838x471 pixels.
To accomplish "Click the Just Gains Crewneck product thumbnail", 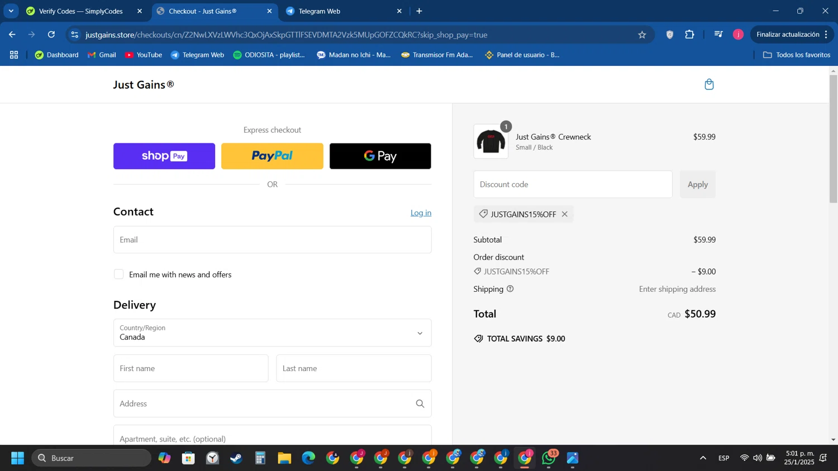I will (491, 142).
